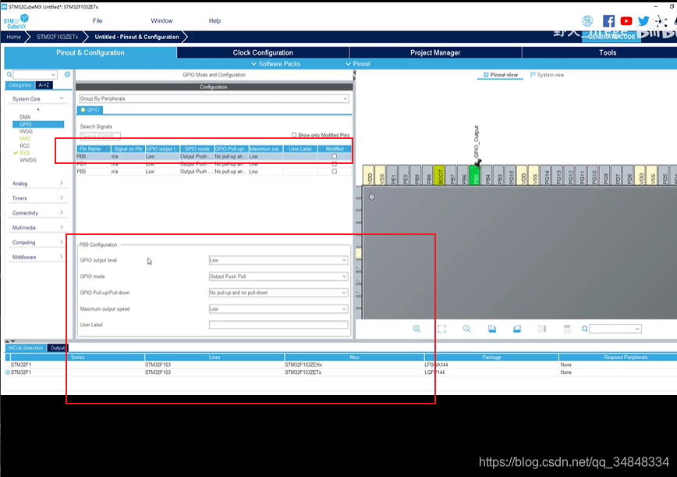Click the 10-year anniversary badge icon
Image resolution: width=677 pixels, height=477 pixels.
(587, 21)
